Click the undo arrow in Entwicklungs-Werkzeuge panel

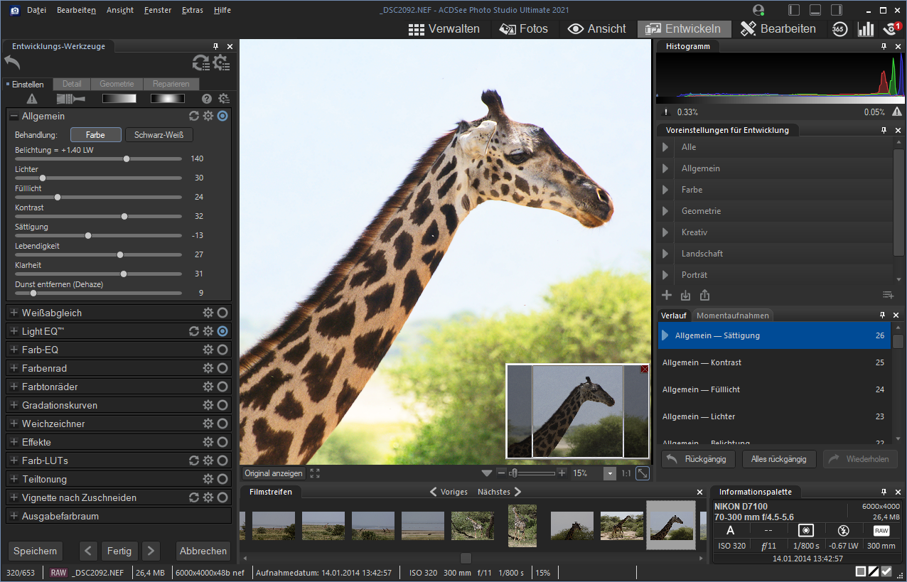(12, 62)
